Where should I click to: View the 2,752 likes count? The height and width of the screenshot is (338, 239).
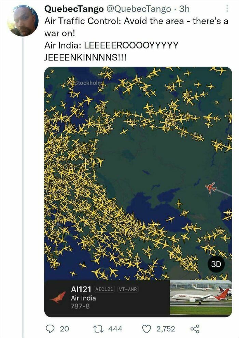pos(166,329)
